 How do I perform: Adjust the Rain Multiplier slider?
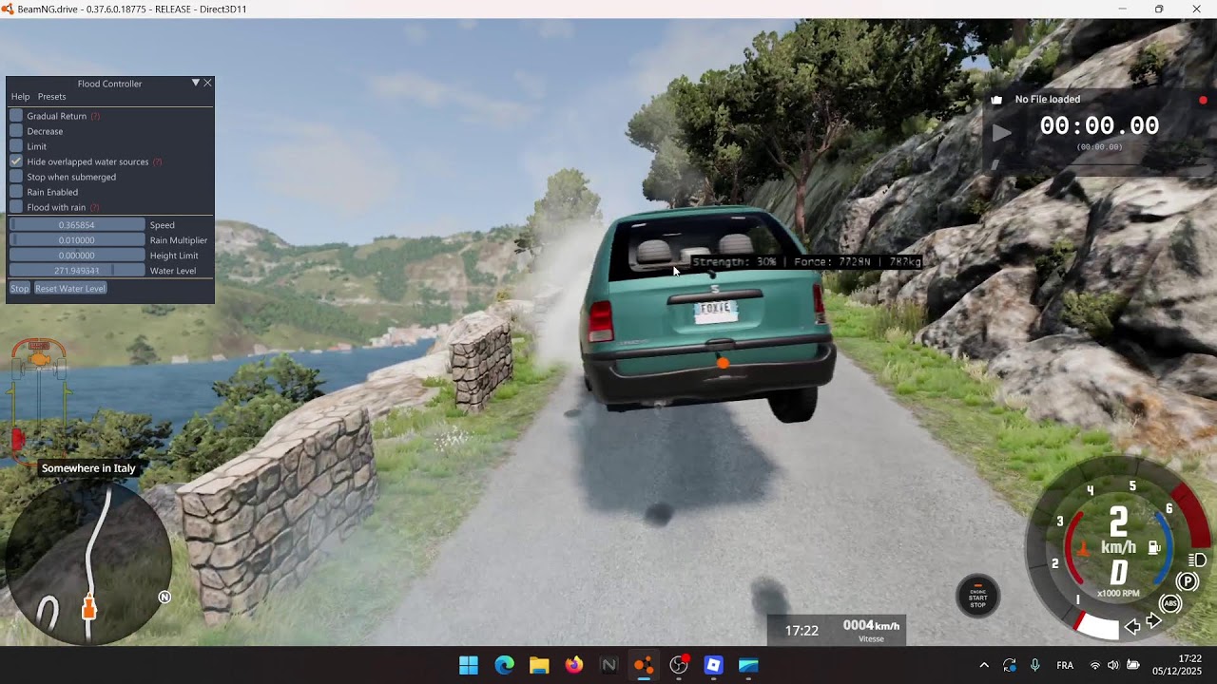coord(77,240)
